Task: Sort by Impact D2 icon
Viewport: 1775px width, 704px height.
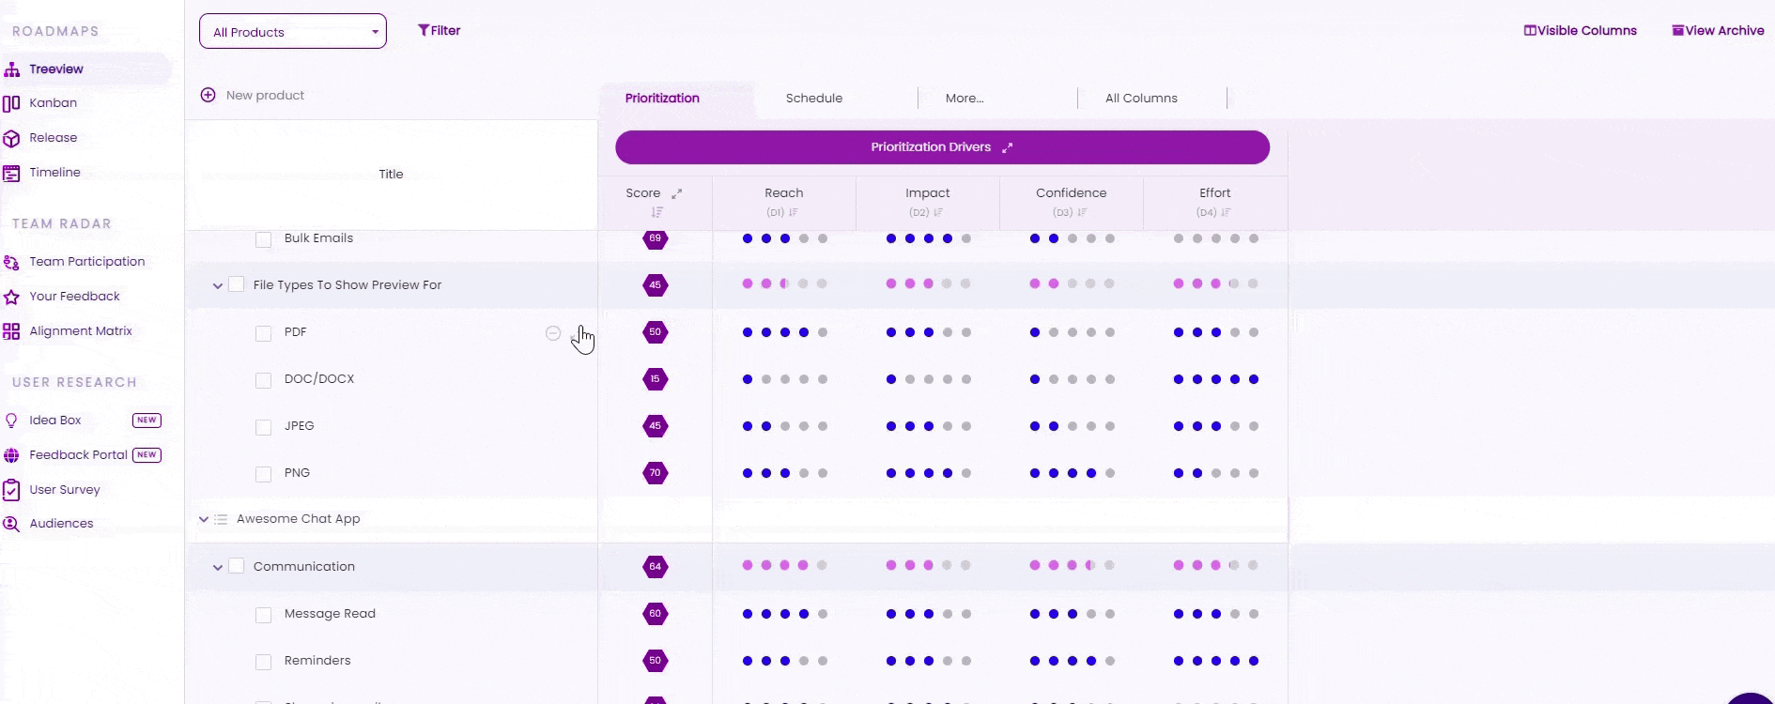Action: 938,212
